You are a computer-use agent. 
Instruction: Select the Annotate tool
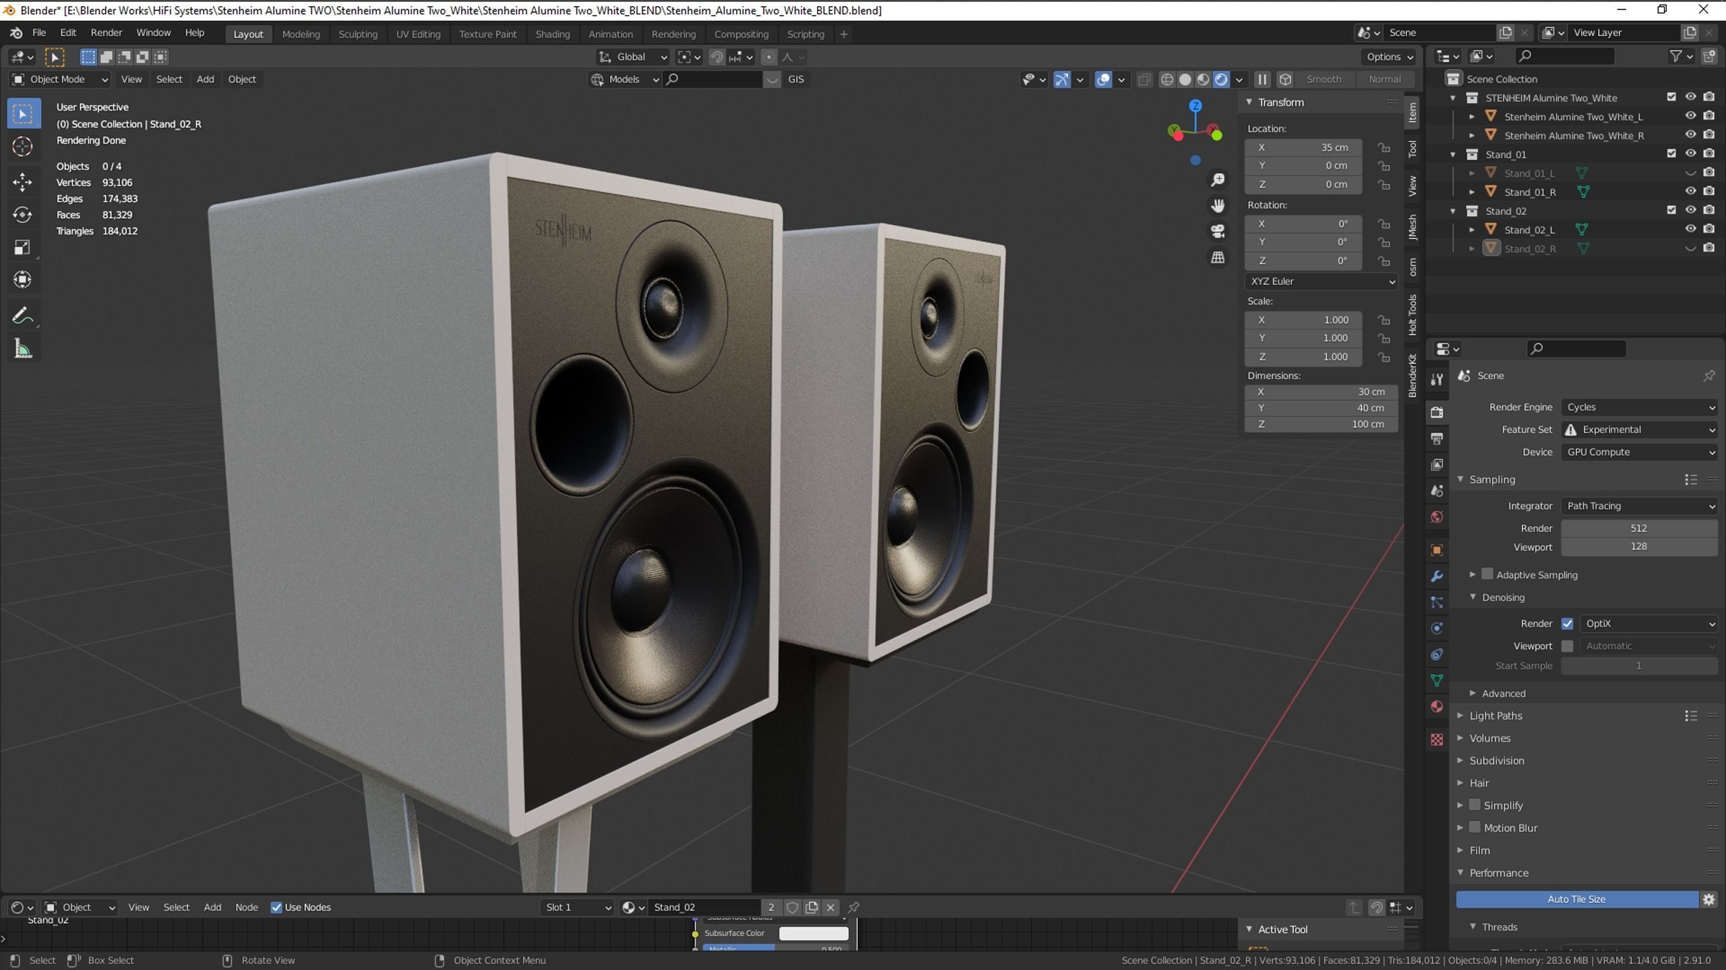coord(22,316)
